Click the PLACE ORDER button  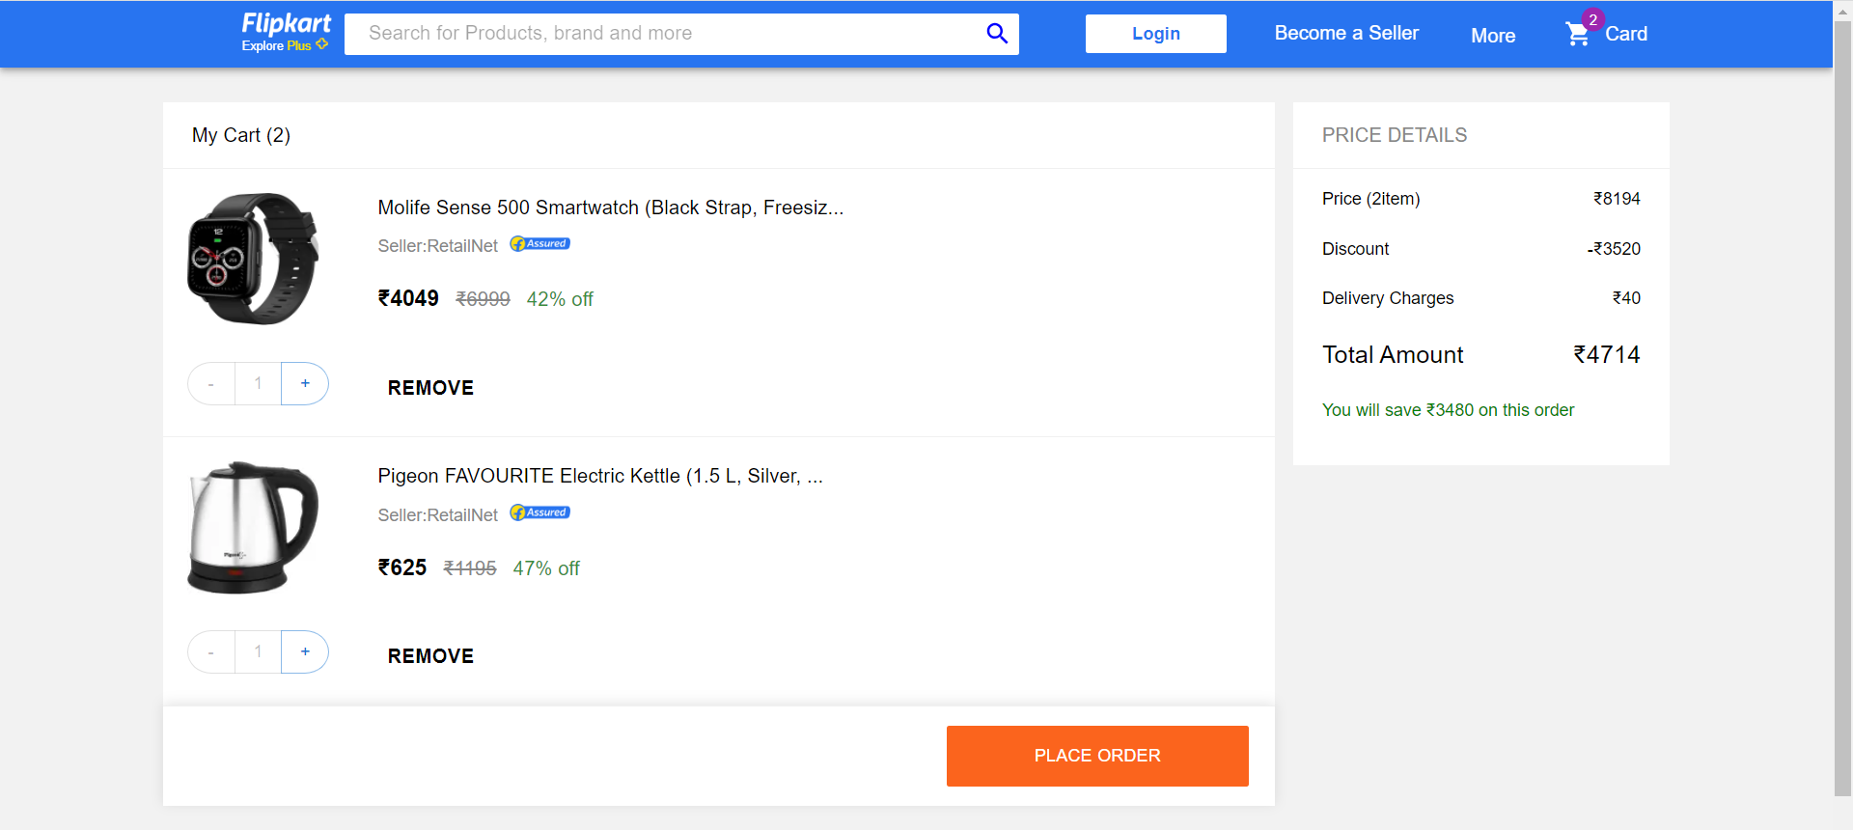(x=1096, y=756)
